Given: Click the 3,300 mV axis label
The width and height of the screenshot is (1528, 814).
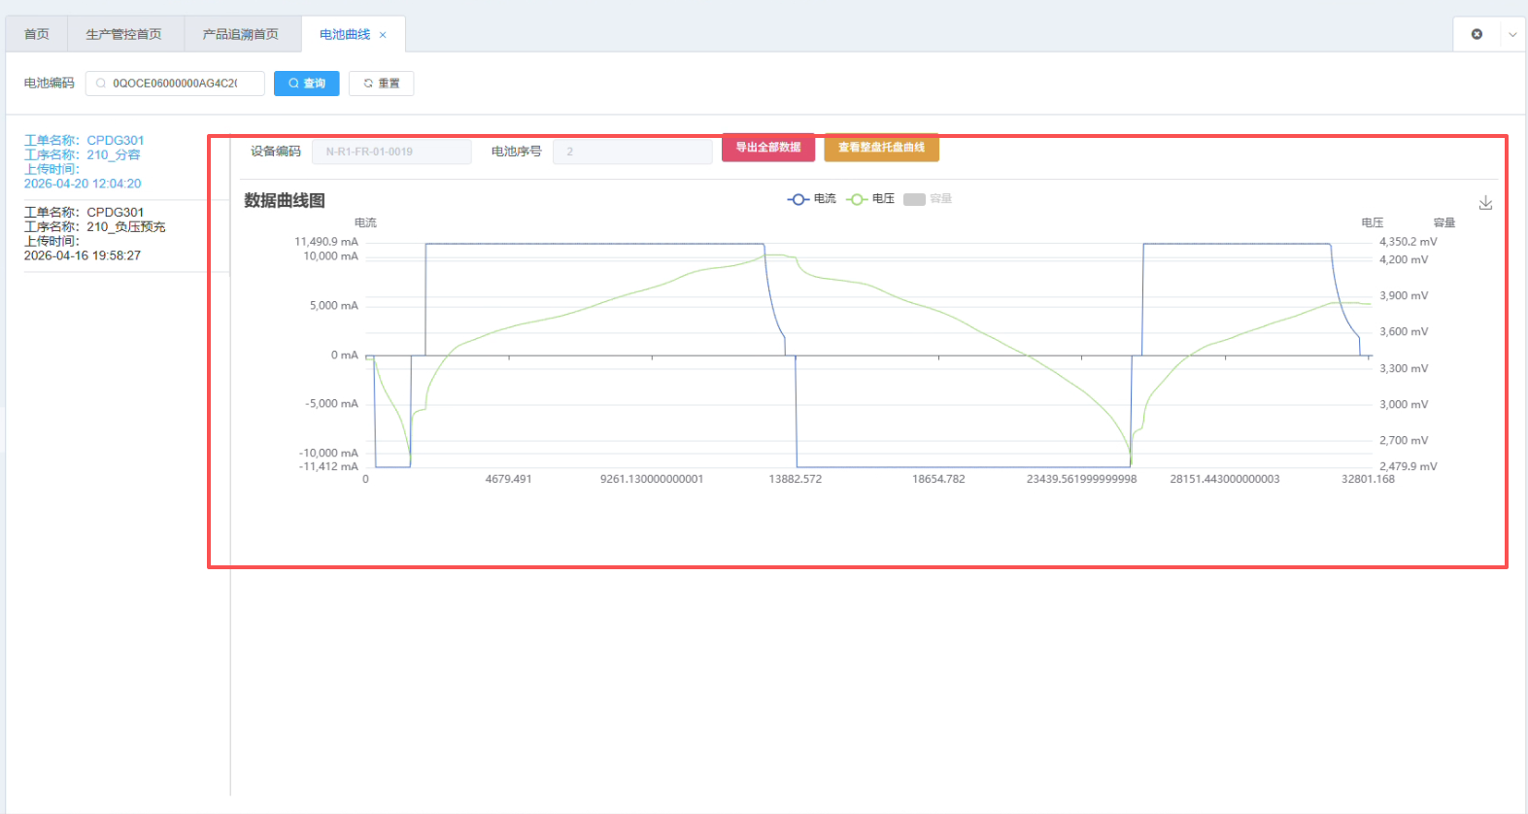Looking at the screenshot, I should [x=1404, y=369].
